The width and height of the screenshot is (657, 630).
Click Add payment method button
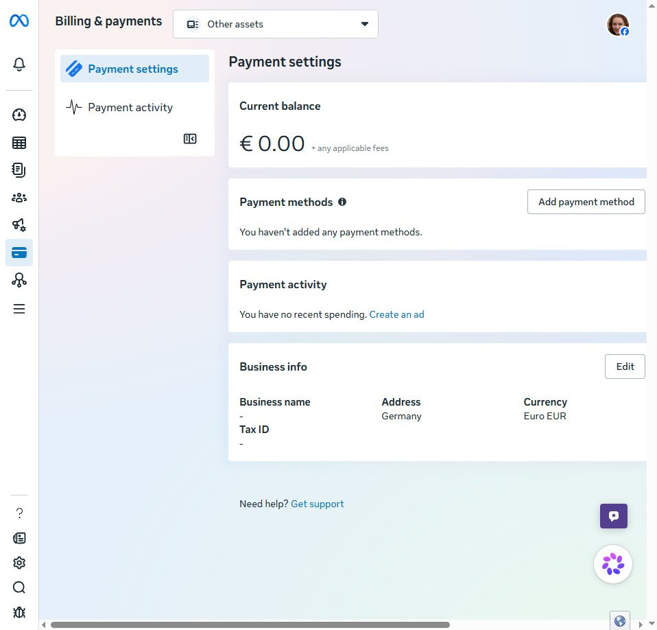click(586, 202)
